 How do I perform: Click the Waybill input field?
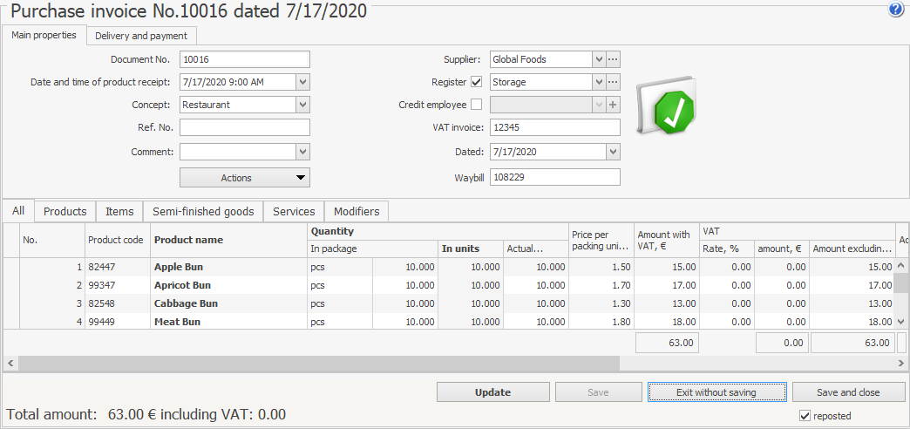[x=554, y=177]
